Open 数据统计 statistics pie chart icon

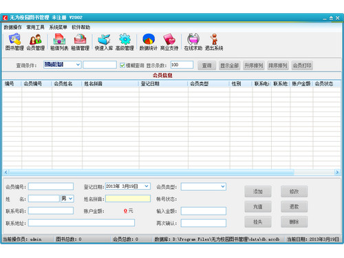coord(149,42)
